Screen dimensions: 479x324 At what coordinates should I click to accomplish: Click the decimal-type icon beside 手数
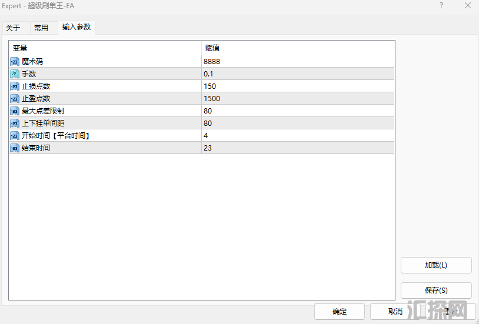pos(15,74)
